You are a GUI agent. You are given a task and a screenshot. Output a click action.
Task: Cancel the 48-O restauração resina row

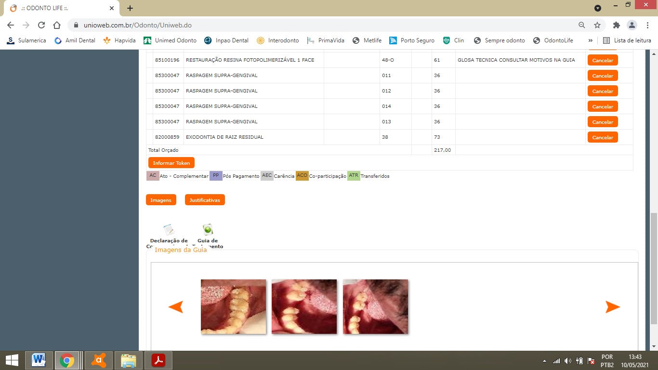coord(603,60)
